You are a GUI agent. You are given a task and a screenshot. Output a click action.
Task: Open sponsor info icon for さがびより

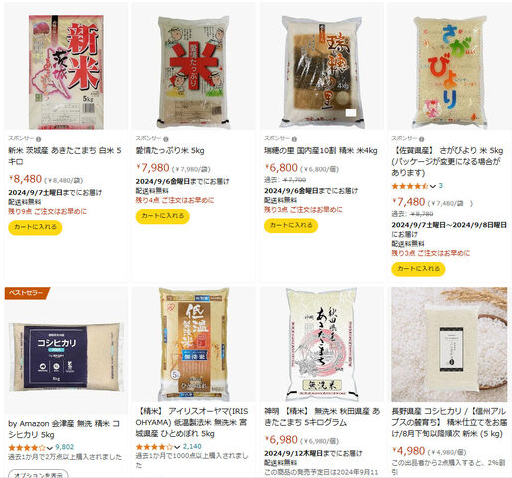421,139
